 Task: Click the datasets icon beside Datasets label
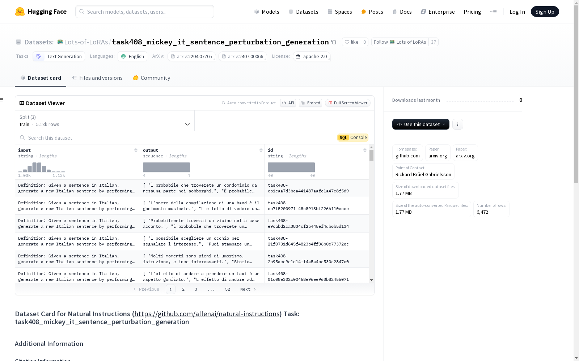click(18, 42)
